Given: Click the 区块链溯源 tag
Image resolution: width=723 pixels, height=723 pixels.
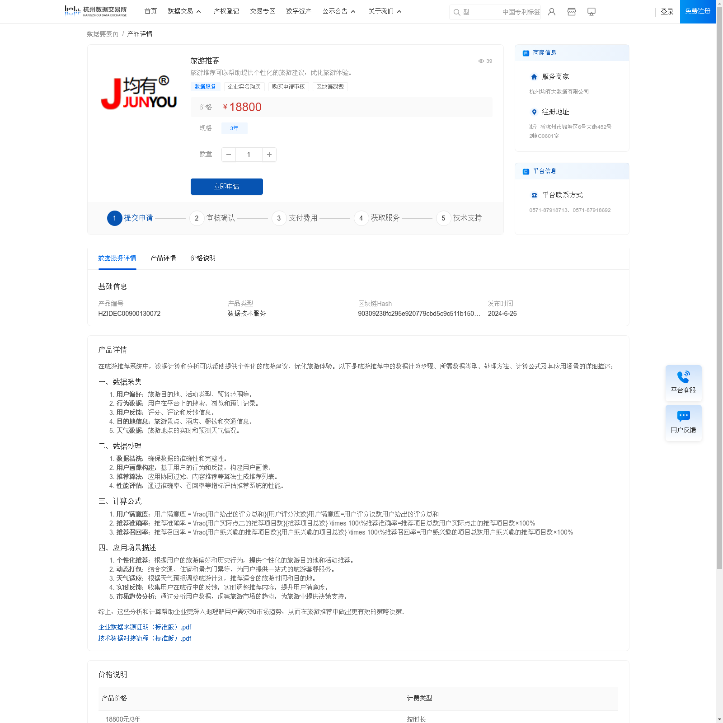Looking at the screenshot, I should coord(330,87).
